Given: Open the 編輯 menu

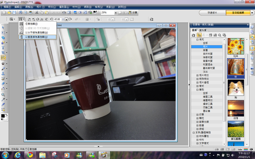Looking at the screenshot, I should 18,7.
